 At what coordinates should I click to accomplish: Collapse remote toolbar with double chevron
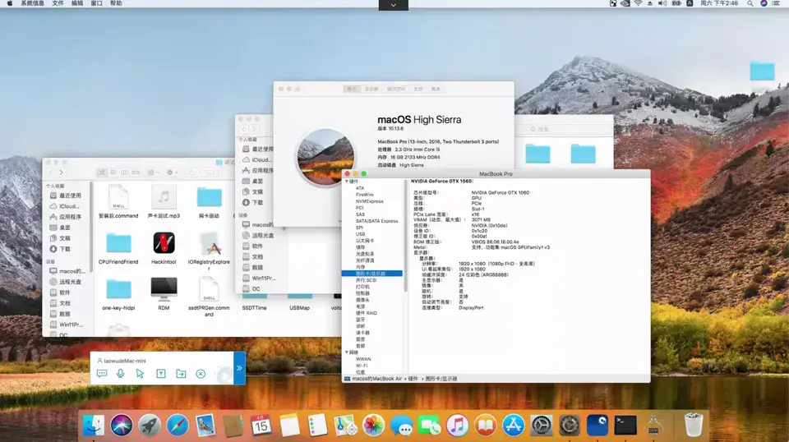click(239, 368)
